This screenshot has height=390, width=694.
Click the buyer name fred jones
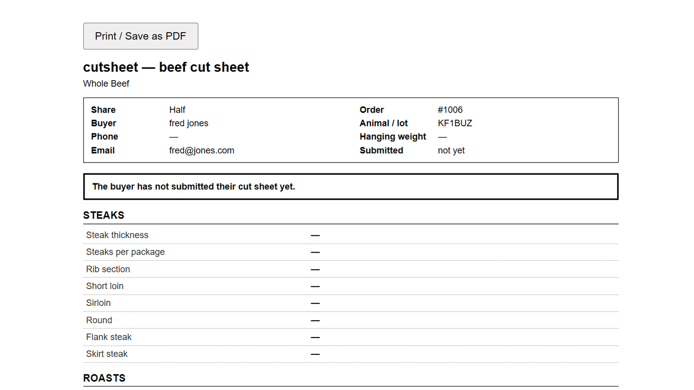tap(189, 123)
